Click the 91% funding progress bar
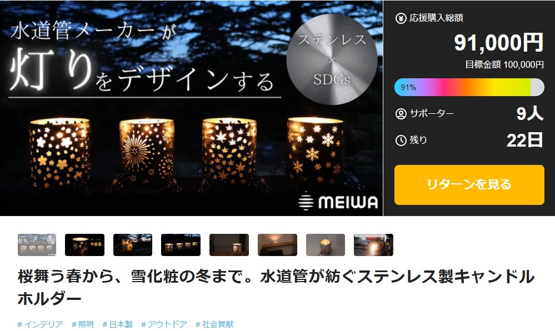This screenshot has height=331, width=555. click(469, 87)
